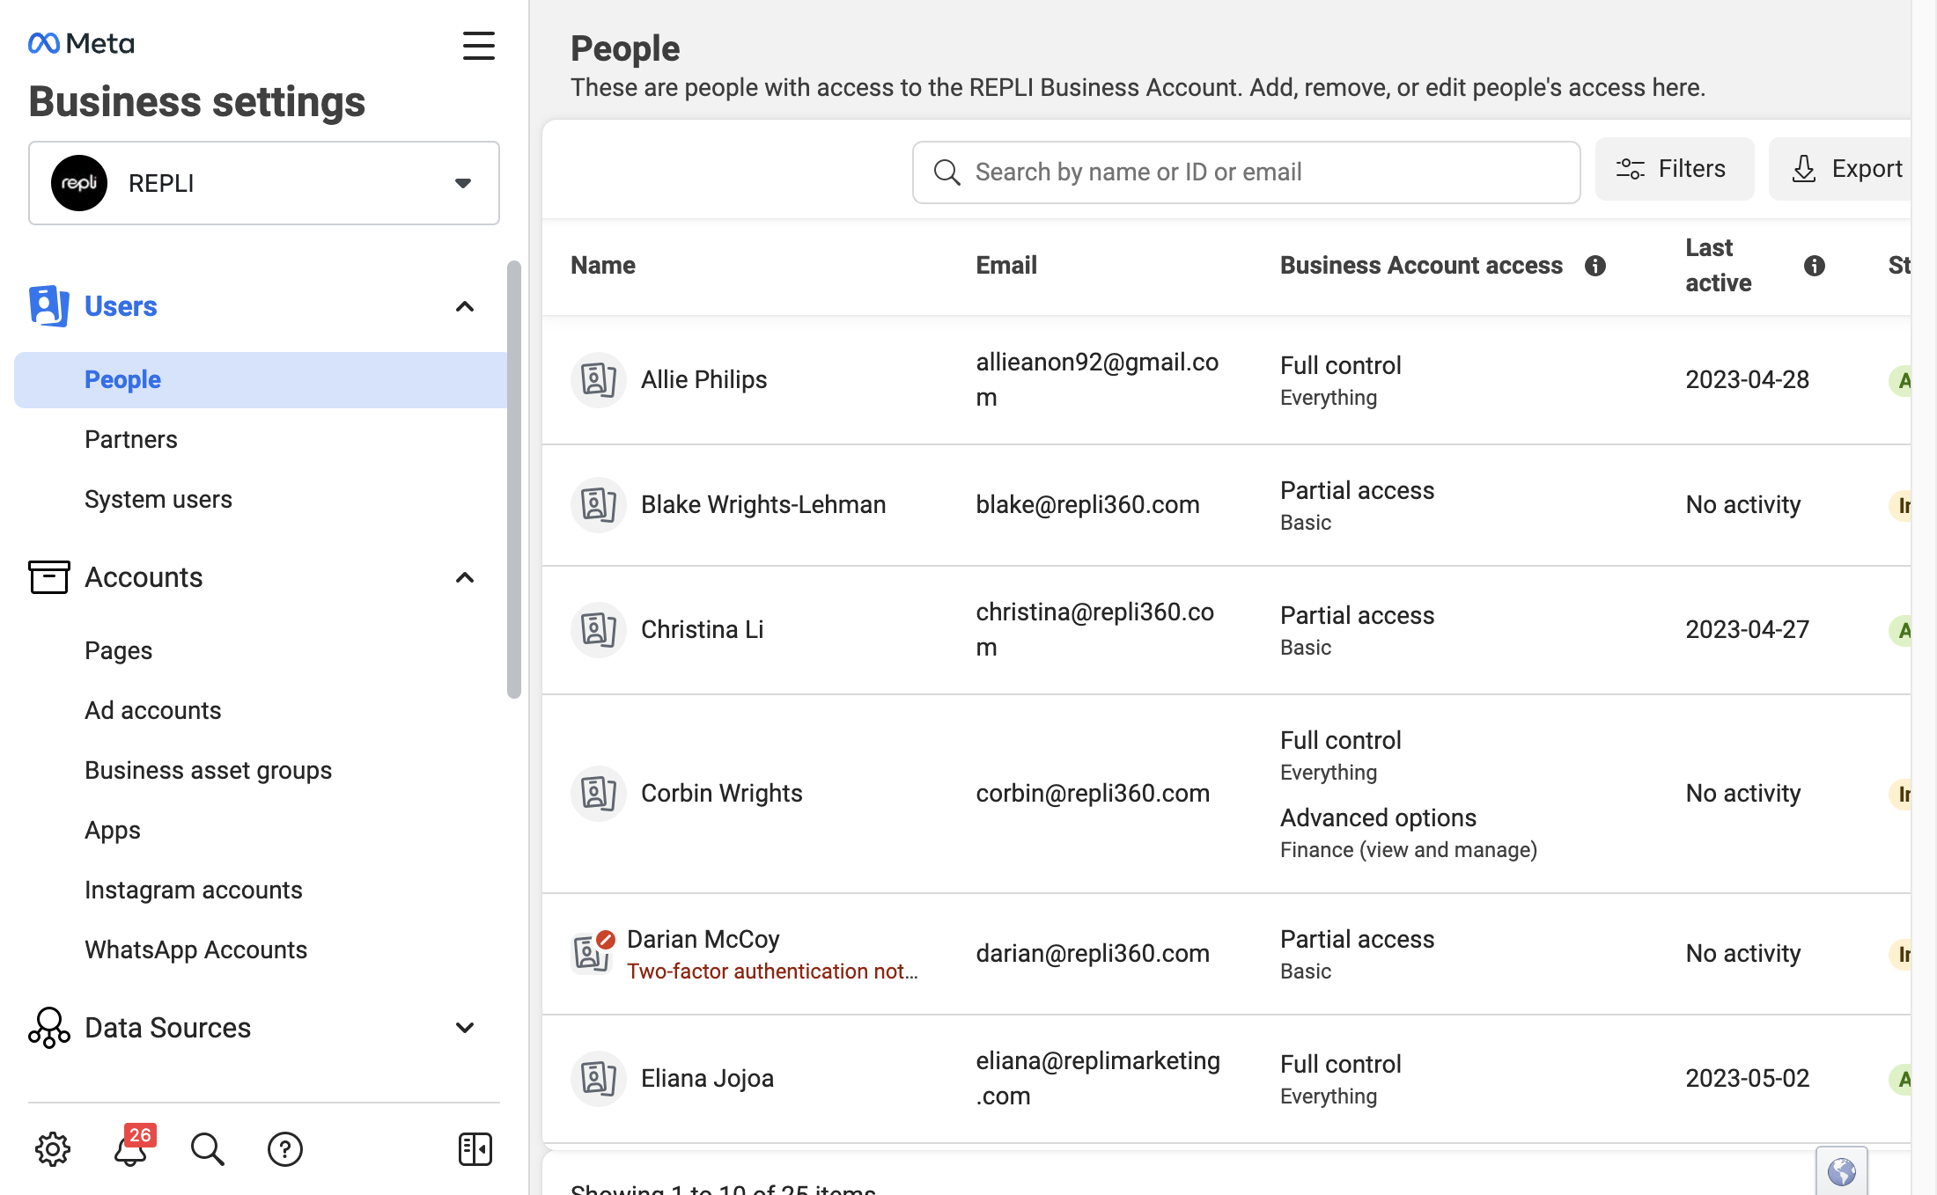Open the help question mark icon
The image size is (1937, 1195).
coord(285,1149)
